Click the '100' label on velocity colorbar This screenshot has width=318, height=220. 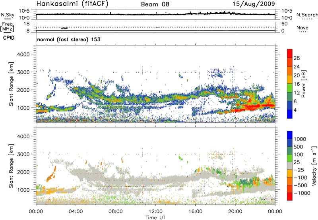[298, 154]
